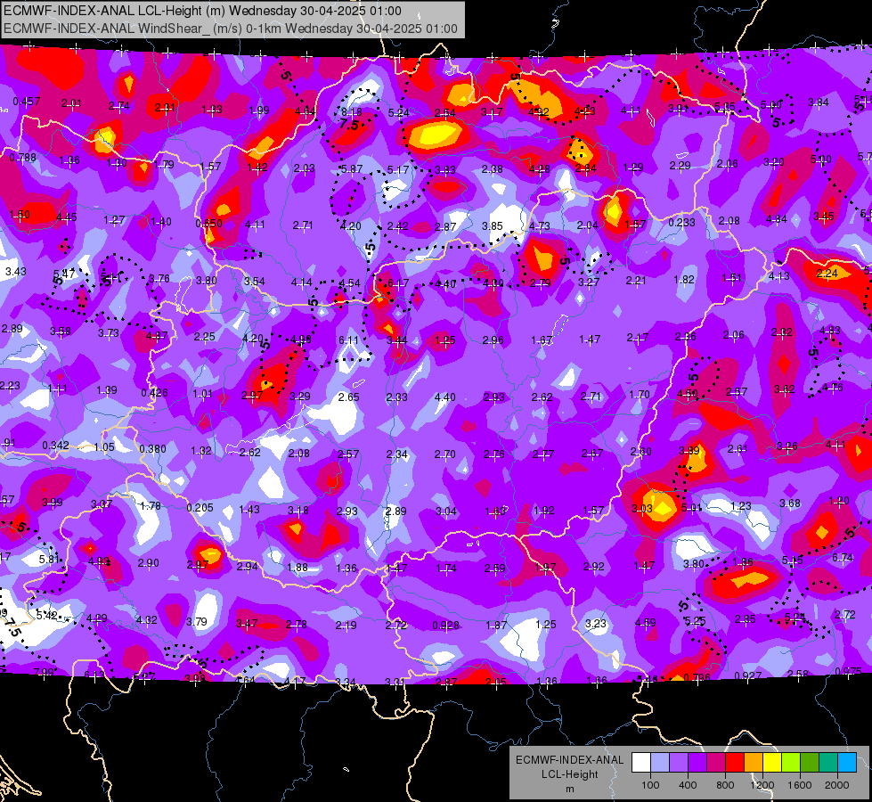Click the contour label 7.5 below the 8.18 value
The width and height of the screenshot is (872, 802).
[x=348, y=125]
